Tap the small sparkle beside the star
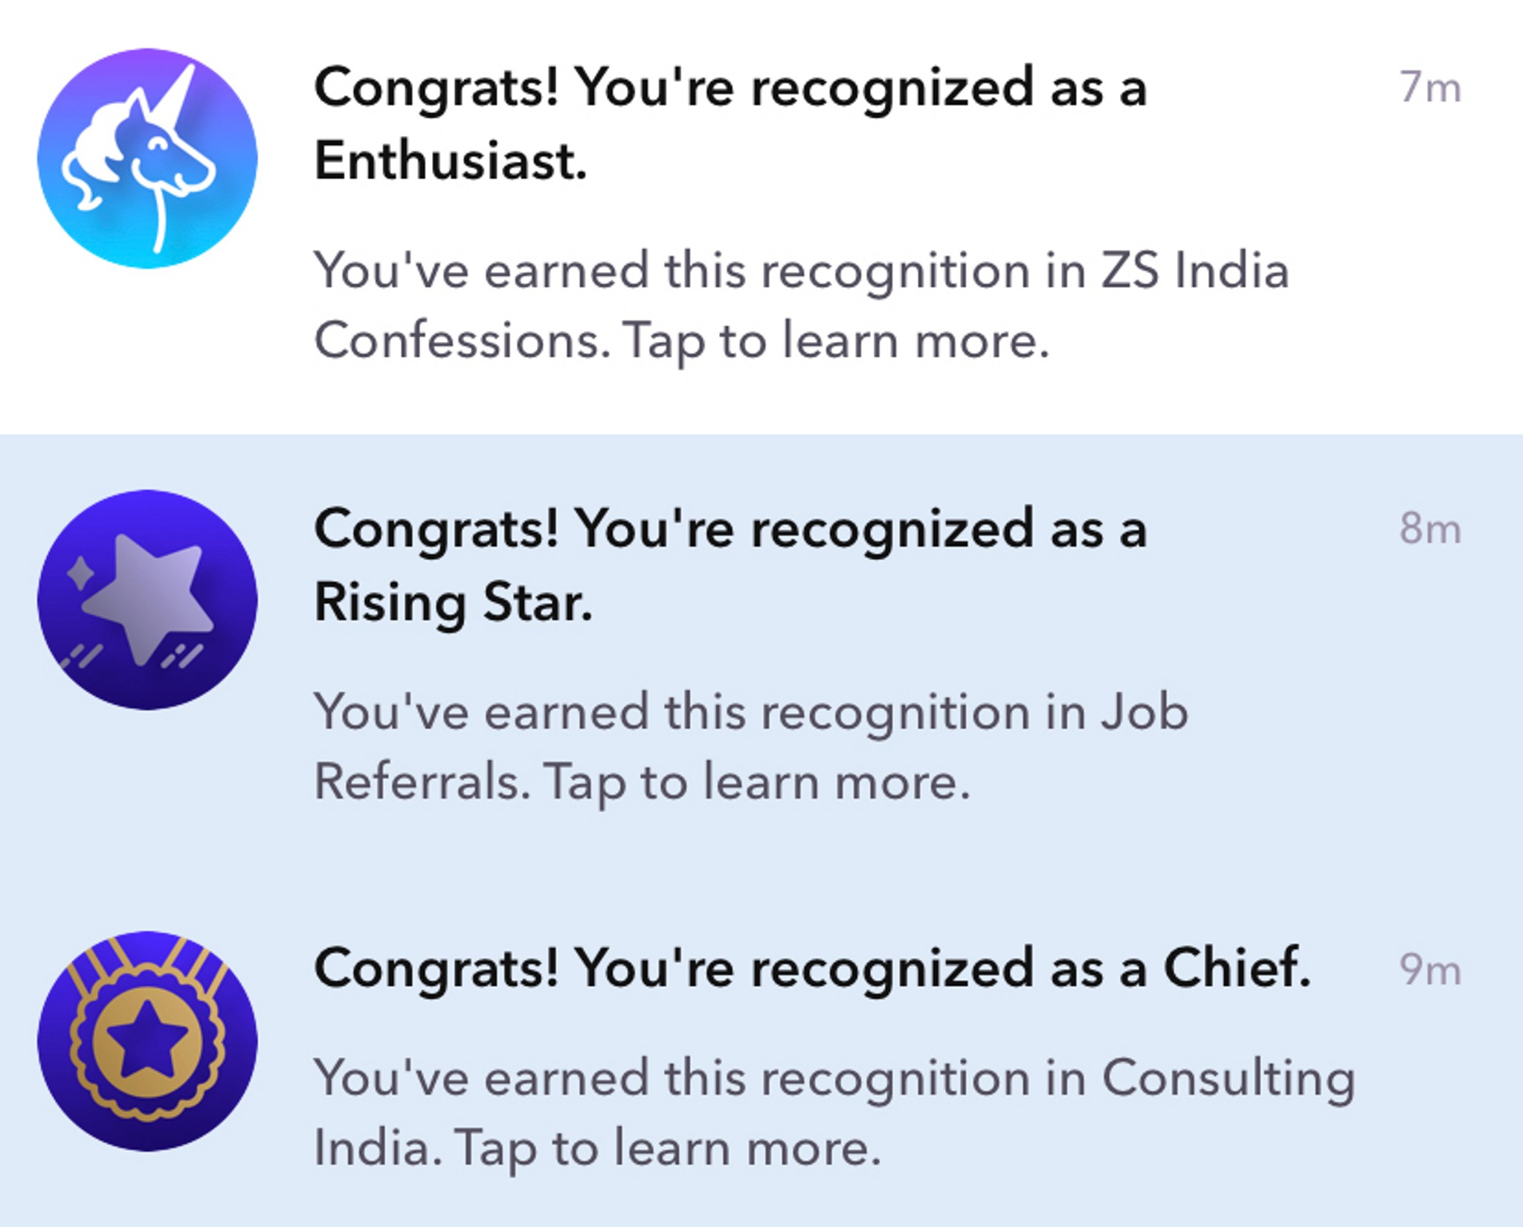The image size is (1523, 1227). (79, 574)
